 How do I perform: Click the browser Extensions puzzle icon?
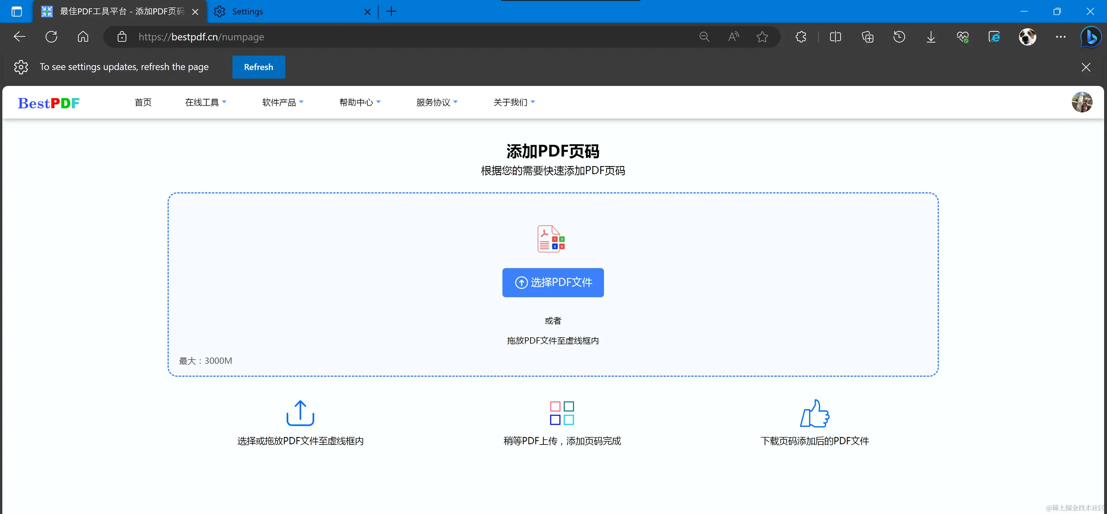coord(801,37)
